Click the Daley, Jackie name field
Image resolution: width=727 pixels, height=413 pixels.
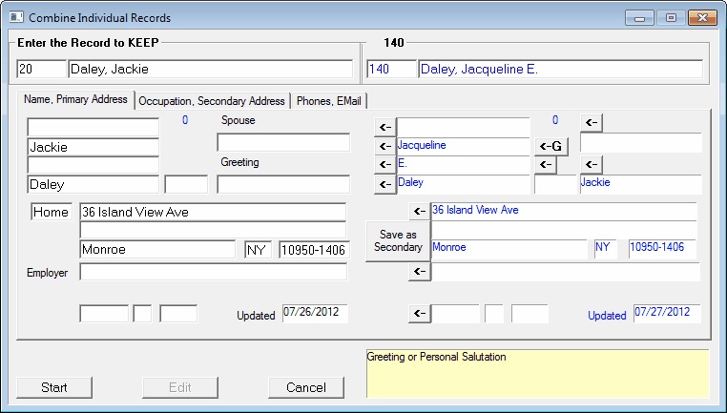[x=211, y=69]
